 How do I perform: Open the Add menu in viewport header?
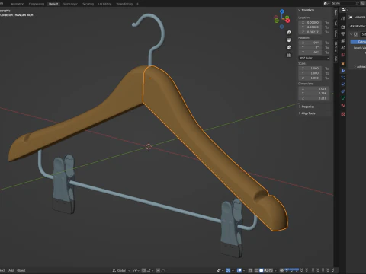11,270
